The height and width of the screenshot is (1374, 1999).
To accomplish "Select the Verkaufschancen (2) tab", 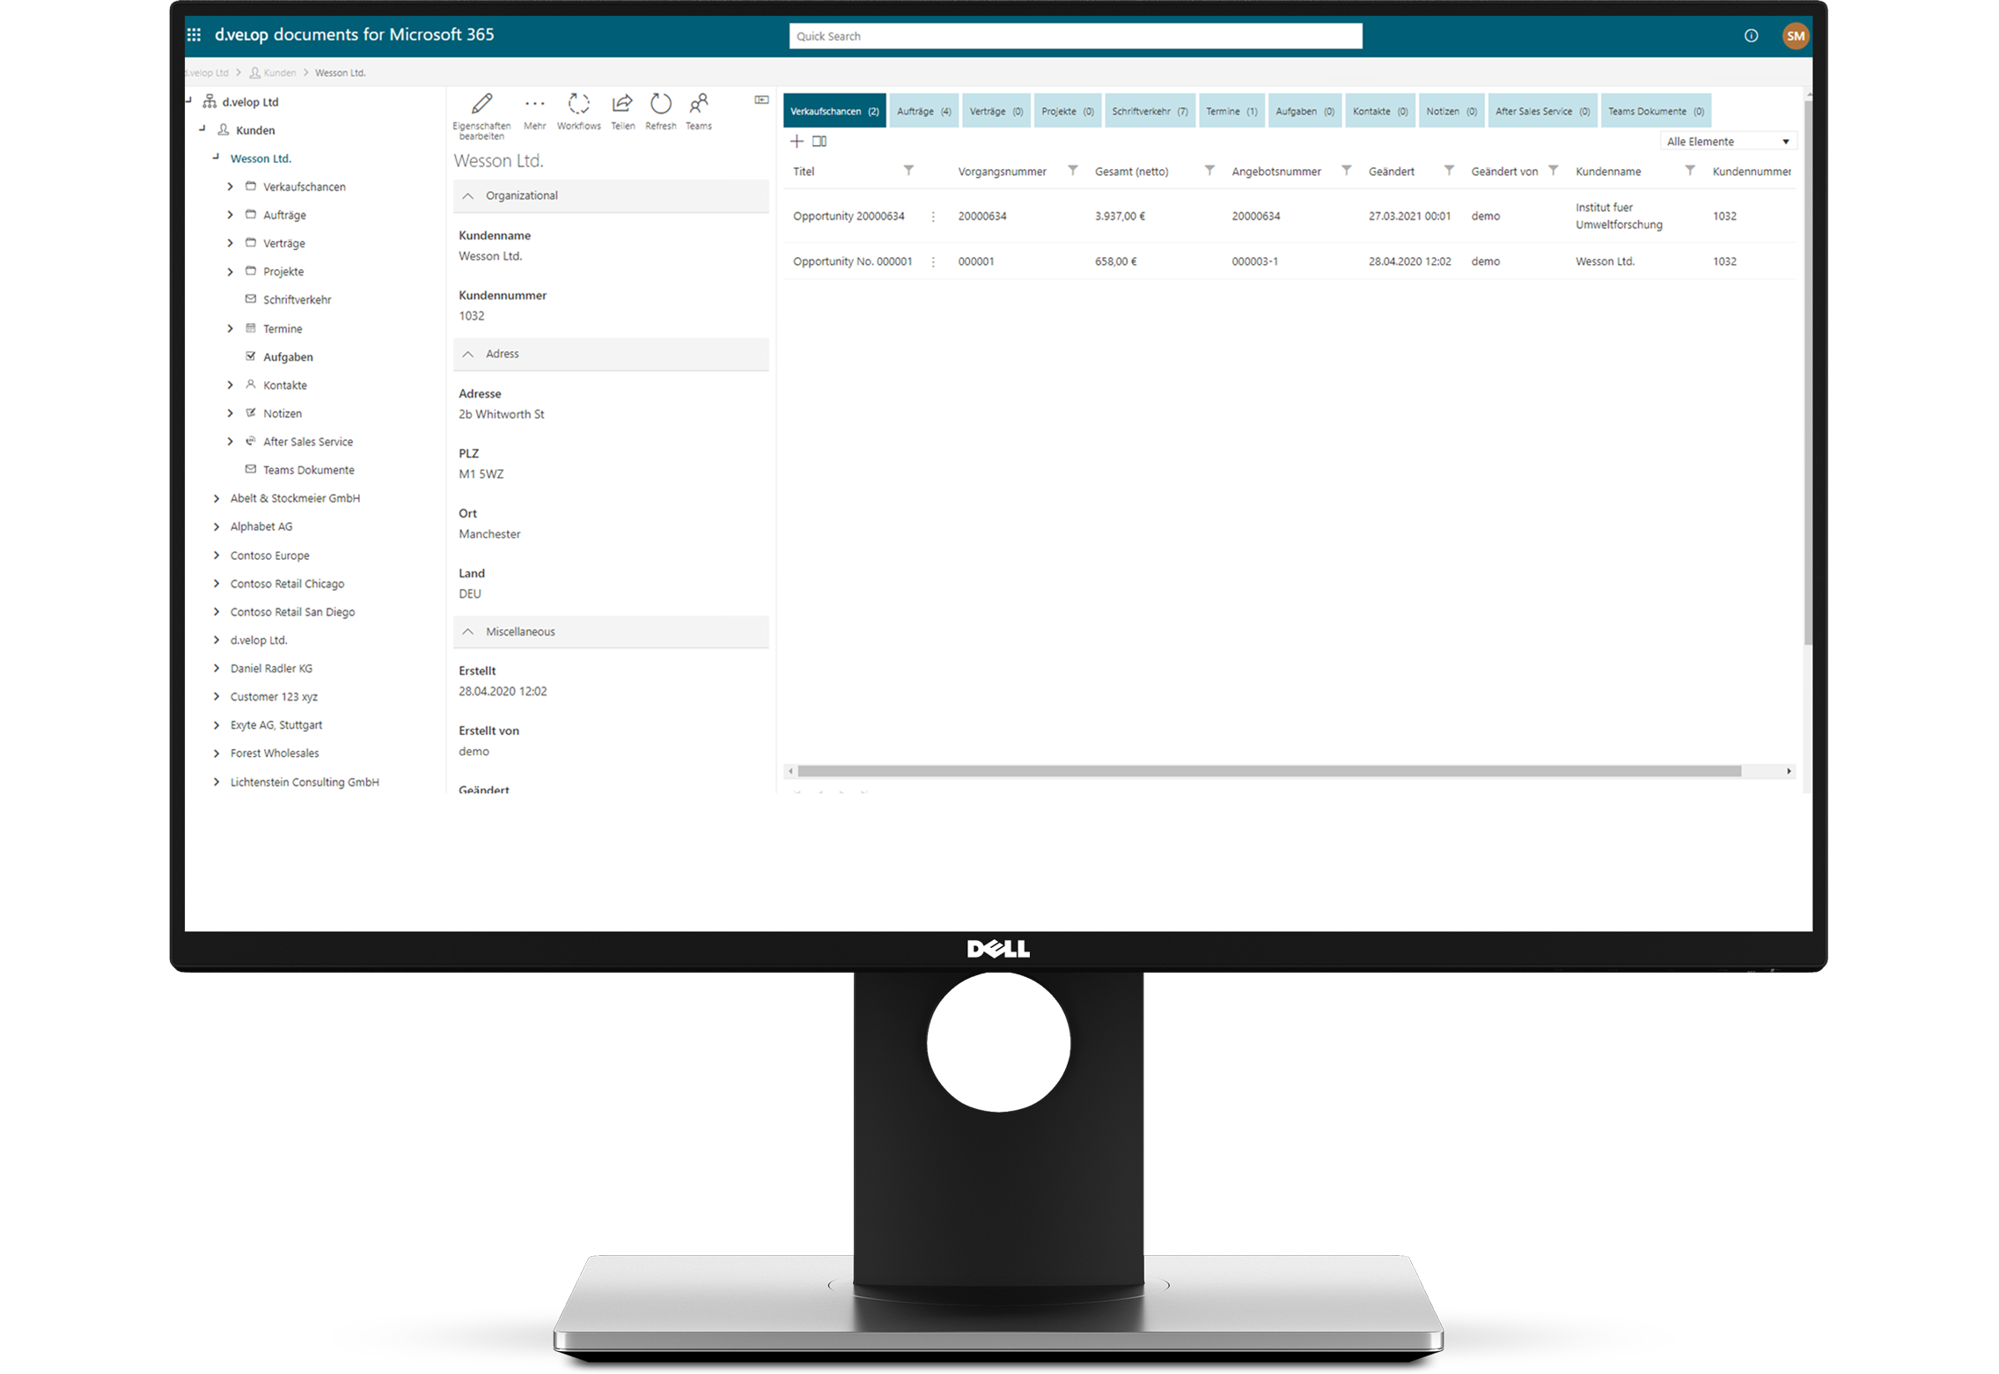I will click(834, 111).
